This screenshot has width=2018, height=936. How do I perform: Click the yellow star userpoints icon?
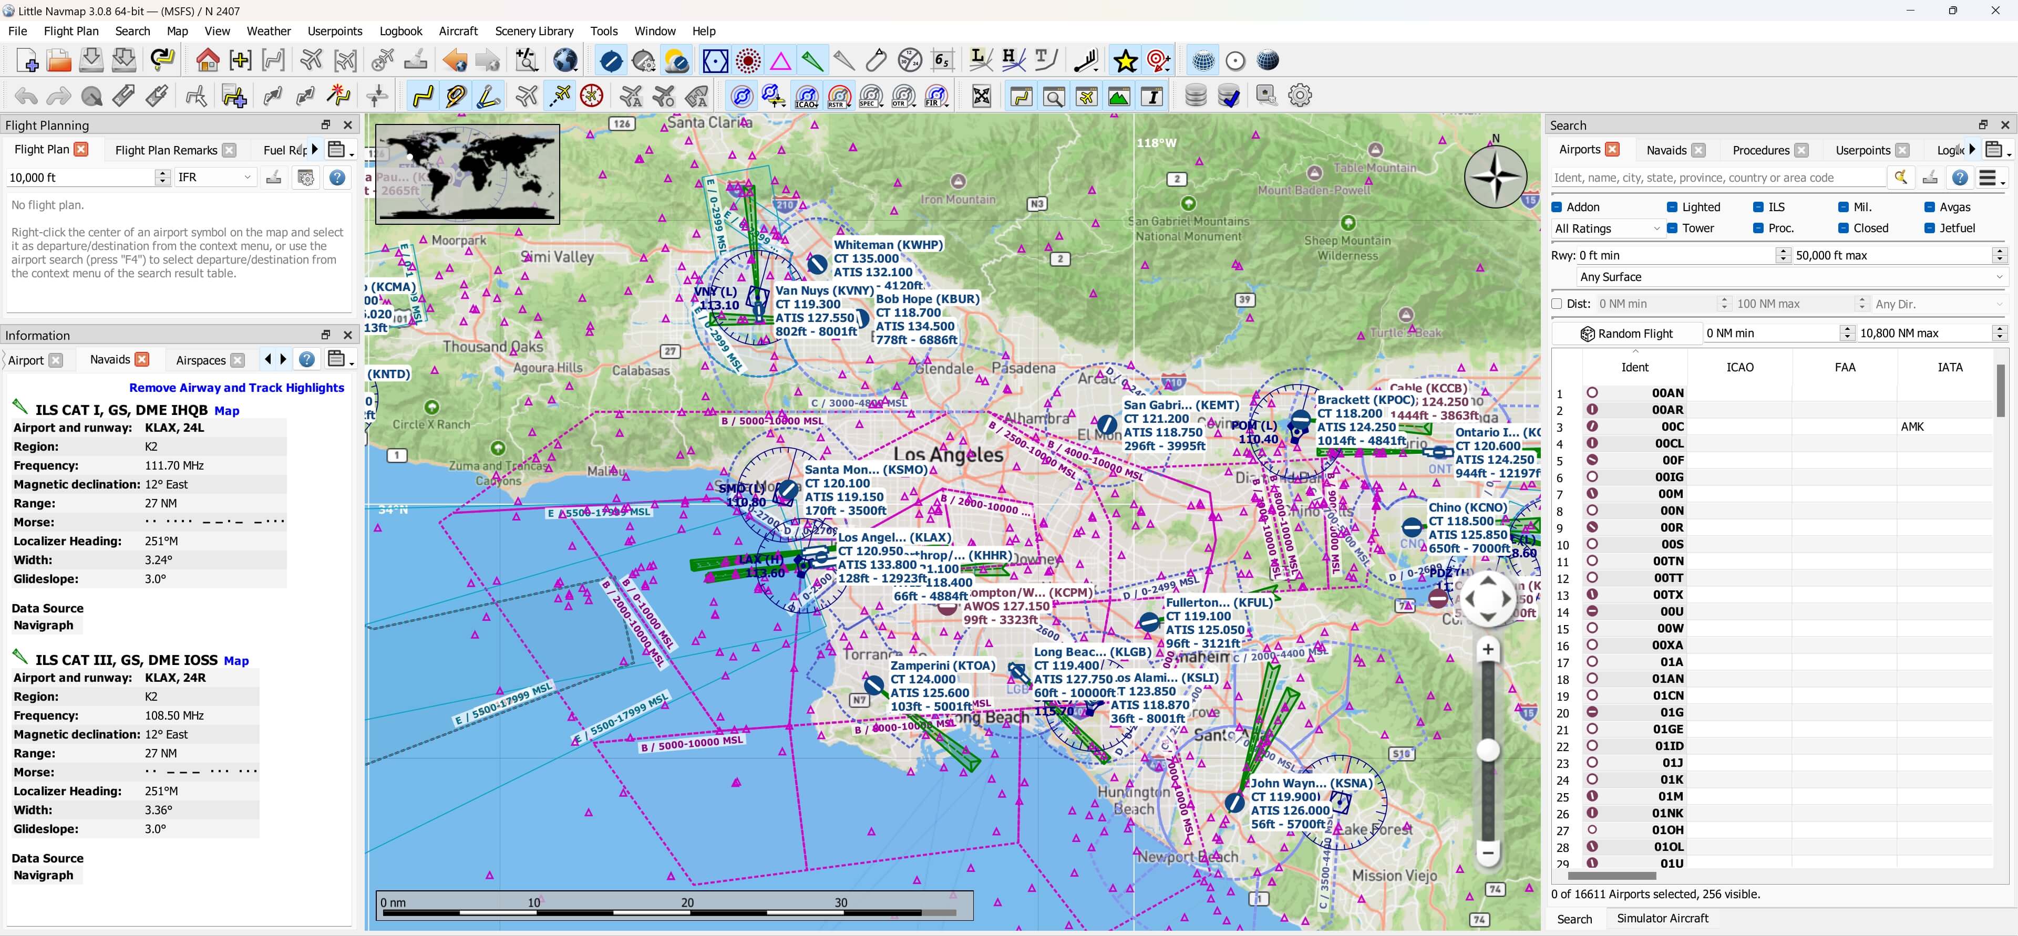(x=1126, y=60)
